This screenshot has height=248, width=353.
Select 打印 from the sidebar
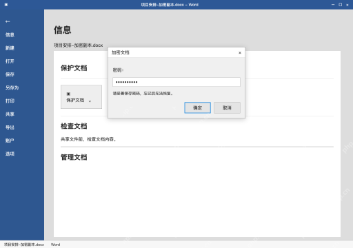pos(10,101)
